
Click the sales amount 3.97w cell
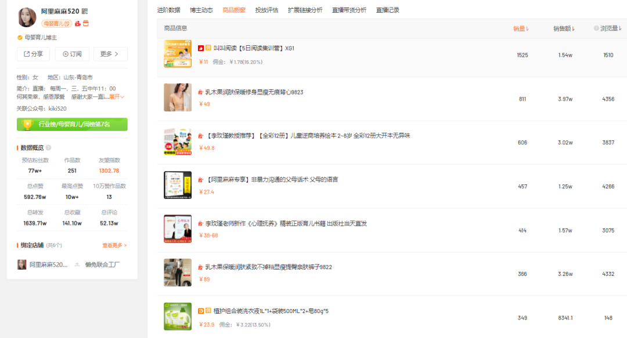click(565, 99)
